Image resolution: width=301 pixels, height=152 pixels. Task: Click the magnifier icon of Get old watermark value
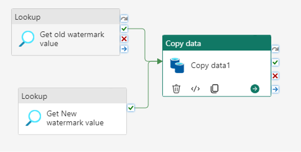tap(27, 39)
